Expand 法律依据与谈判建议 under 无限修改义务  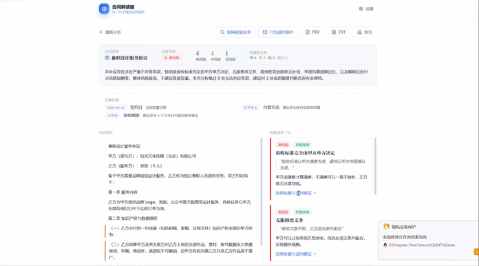click(296, 254)
